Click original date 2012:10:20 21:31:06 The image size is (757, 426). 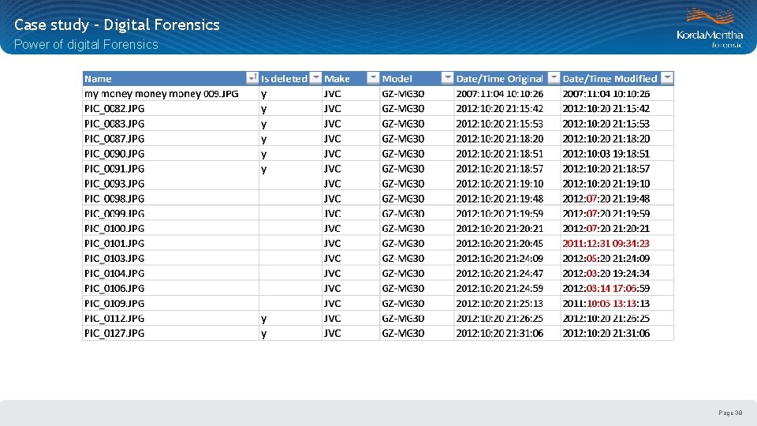coord(500,333)
